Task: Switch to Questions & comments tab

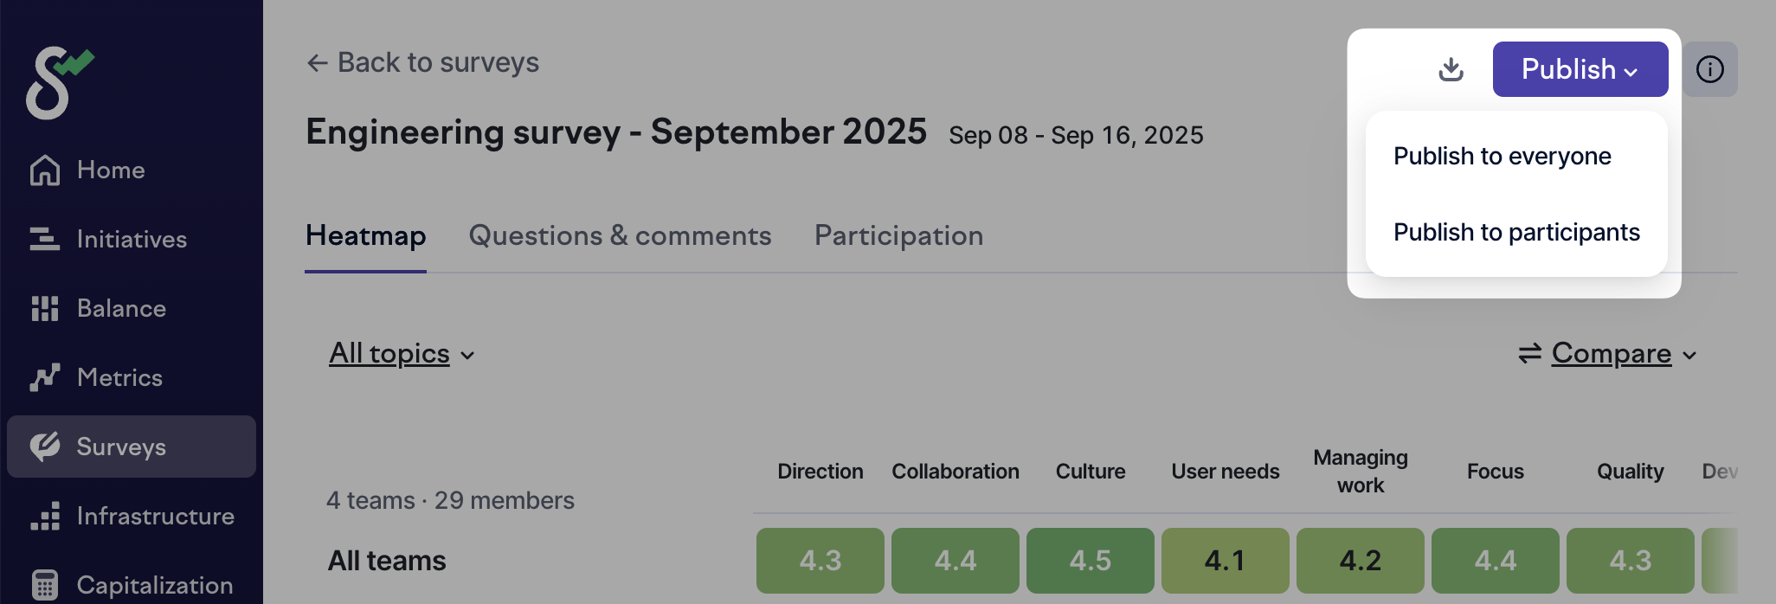Action: point(620,236)
